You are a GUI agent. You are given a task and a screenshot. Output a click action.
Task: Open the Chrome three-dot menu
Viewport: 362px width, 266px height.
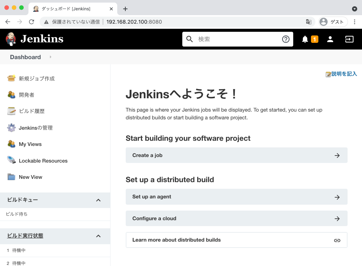(355, 22)
